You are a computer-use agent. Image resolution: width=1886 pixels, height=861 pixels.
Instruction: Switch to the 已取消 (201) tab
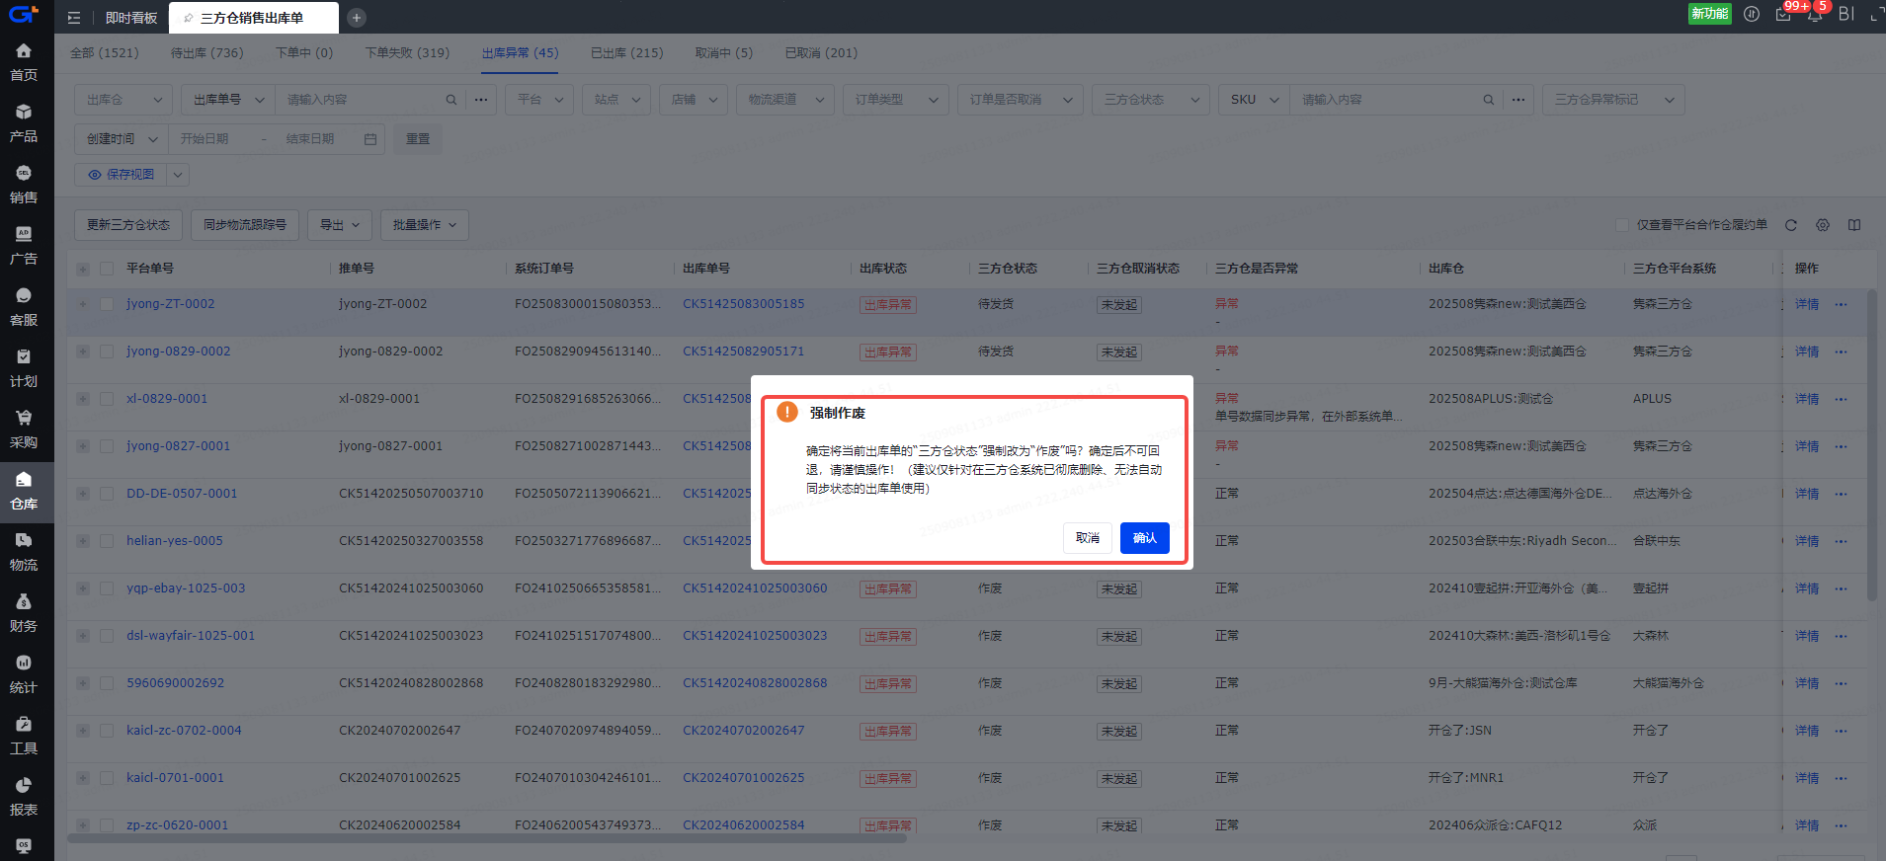click(821, 53)
